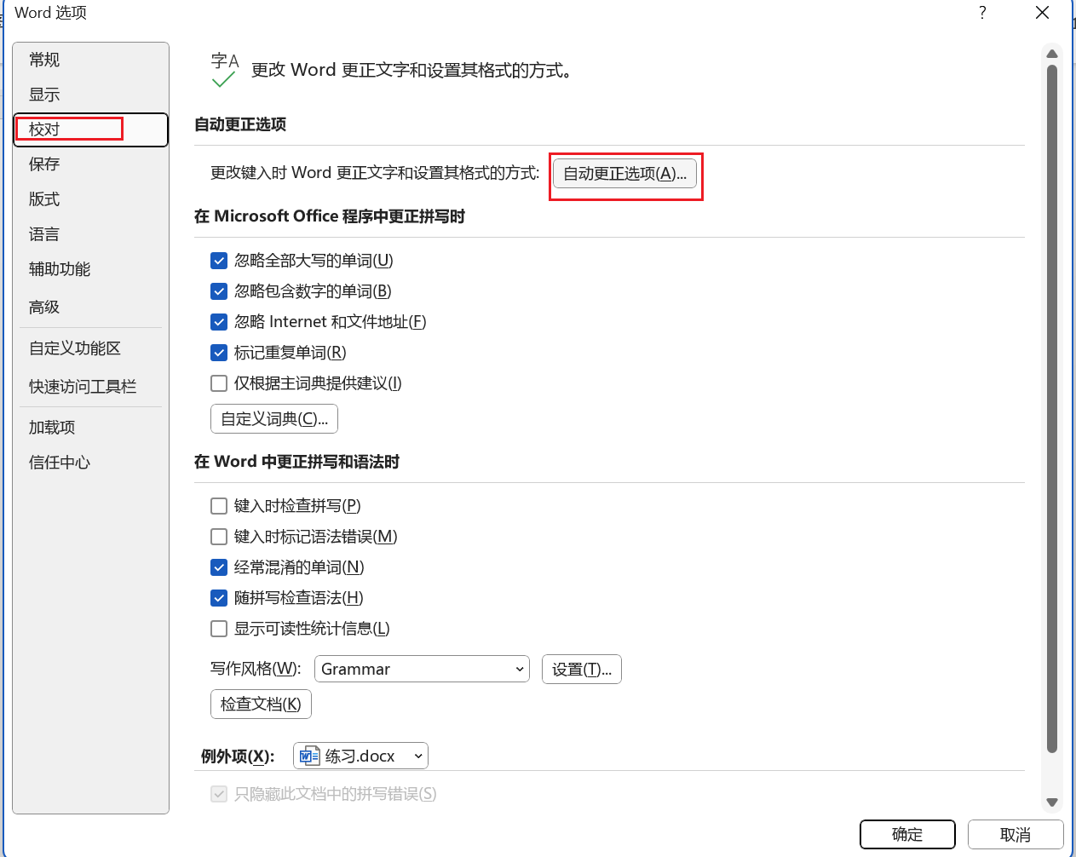The image size is (1076, 857).
Task: Enable 显示可读性统计信息(L)
Action: pos(219,629)
